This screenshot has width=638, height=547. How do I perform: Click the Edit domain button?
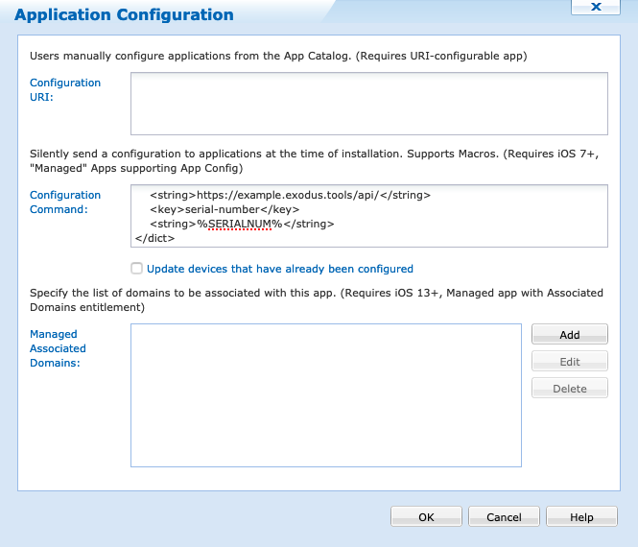pos(570,362)
